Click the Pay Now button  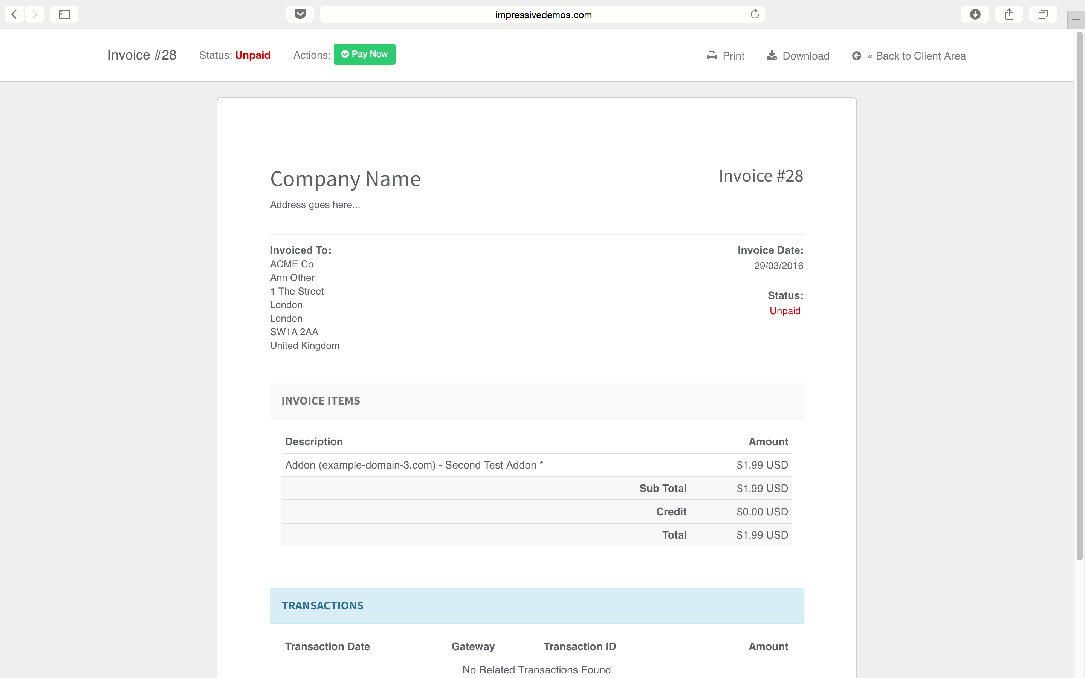point(364,54)
